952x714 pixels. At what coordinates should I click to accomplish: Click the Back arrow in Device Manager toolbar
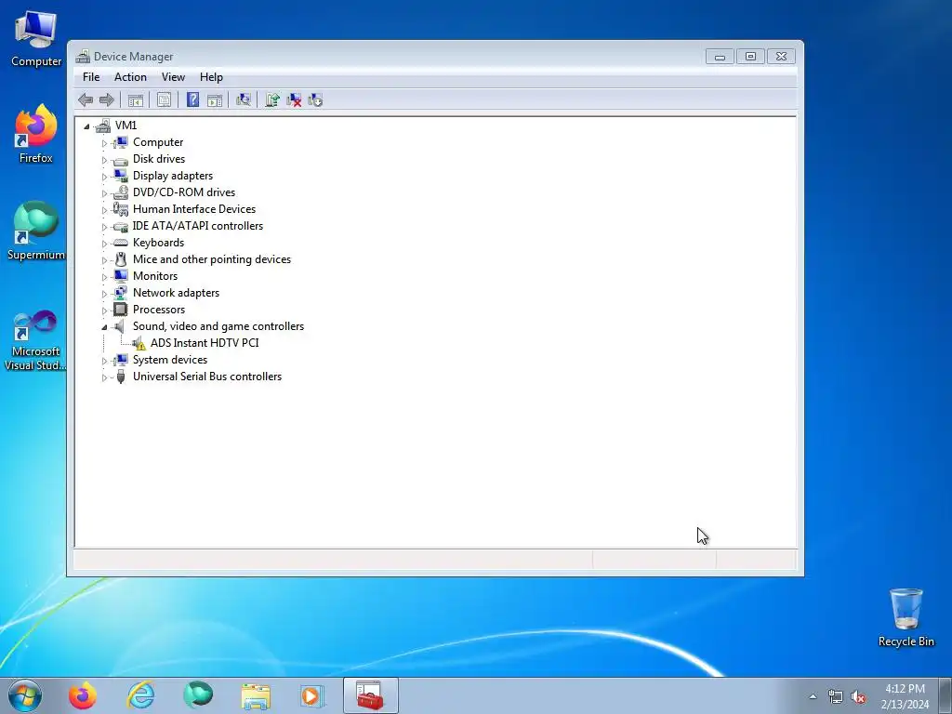click(86, 100)
